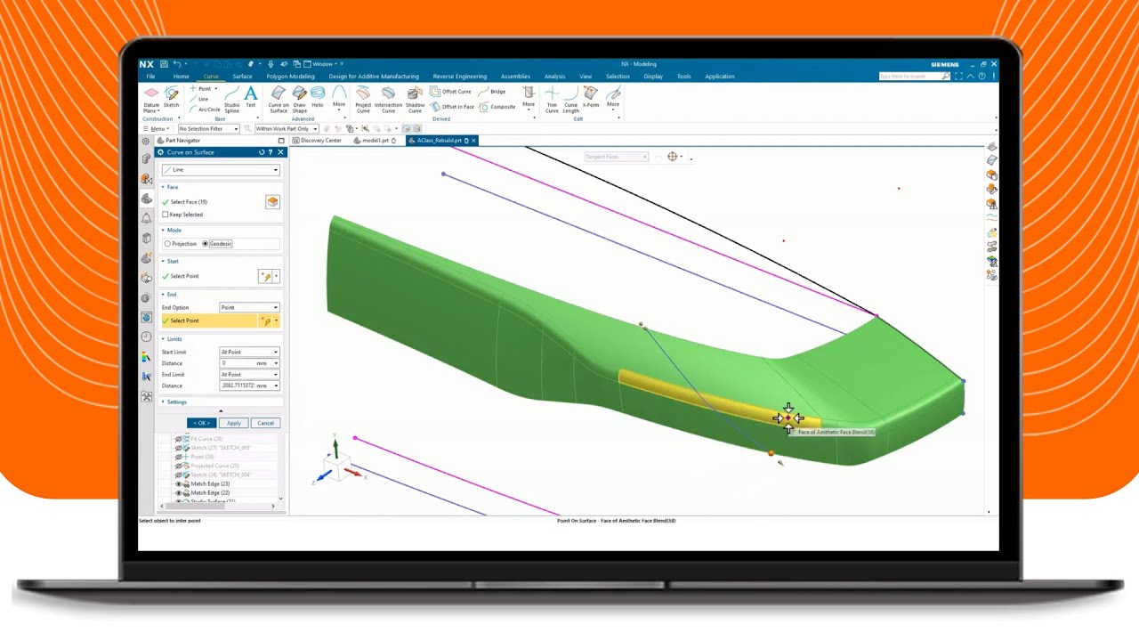Open the Start Limit At Point dropdown
Image resolution: width=1139 pixels, height=641 pixels.
(249, 353)
